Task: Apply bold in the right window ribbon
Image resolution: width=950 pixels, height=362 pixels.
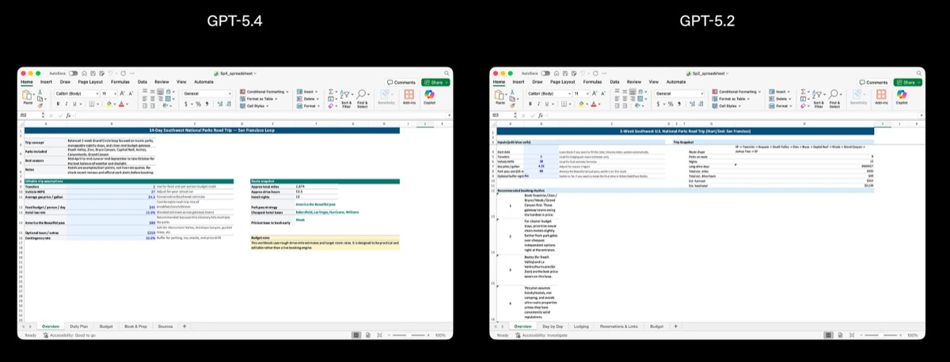Action: point(530,104)
